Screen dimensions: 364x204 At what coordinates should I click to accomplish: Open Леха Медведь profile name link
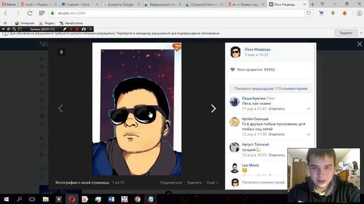[258, 49]
